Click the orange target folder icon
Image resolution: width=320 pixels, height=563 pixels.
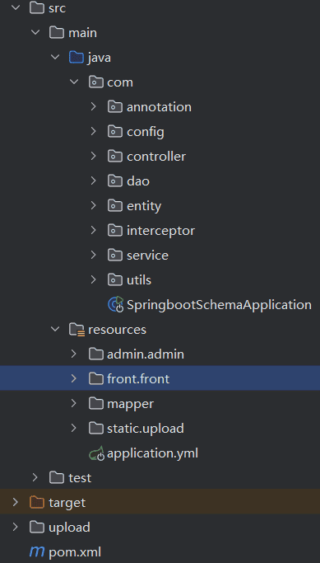(38, 502)
